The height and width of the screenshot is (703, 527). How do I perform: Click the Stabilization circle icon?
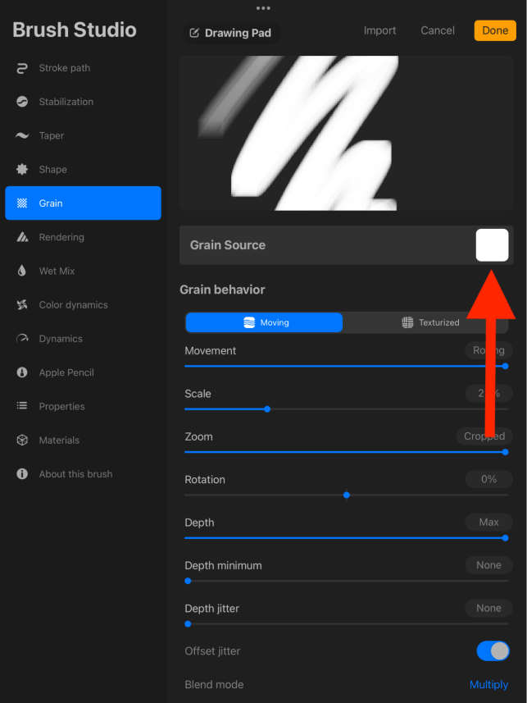[22, 102]
